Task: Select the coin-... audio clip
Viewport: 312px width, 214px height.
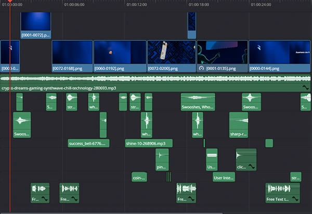Action: click(139, 177)
